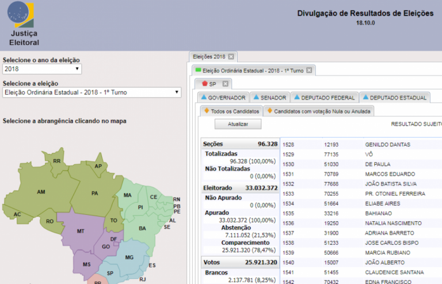Switch to the DEPUTADO ESTADUAL tab
This screenshot has height=284, width=442.
click(x=395, y=97)
